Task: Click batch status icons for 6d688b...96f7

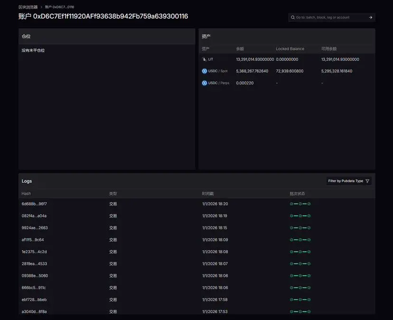Action: pyautogui.click(x=300, y=204)
